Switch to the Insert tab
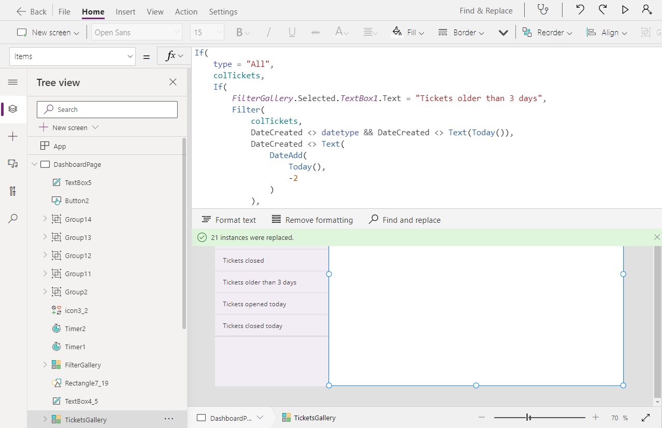The height and width of the screenshot is (428, 662). [126, 11]
